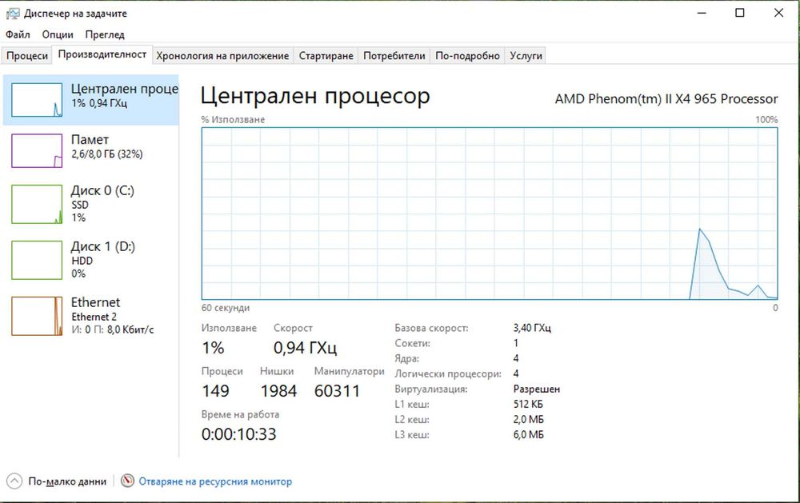
Task: Open the Файл menu
Action: click(18, 34)
